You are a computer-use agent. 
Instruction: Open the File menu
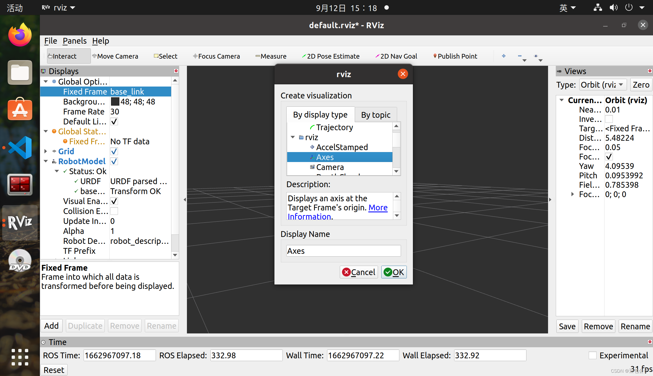click(x=51, y=41)
